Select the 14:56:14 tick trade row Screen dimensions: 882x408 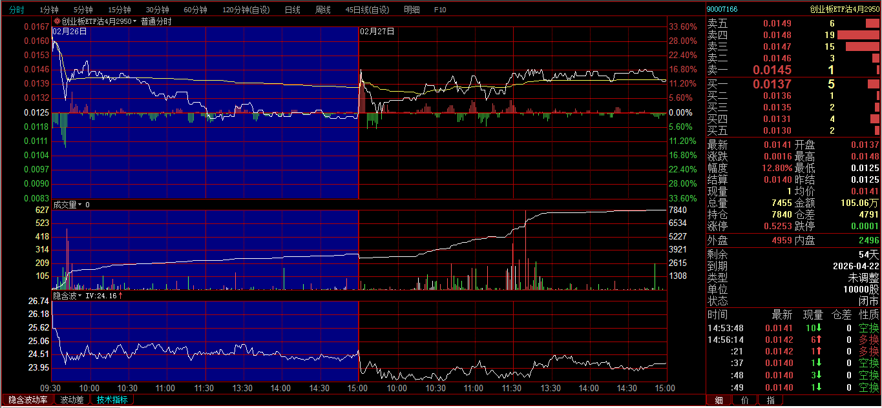pyautogui.click(x=793, y=340)
